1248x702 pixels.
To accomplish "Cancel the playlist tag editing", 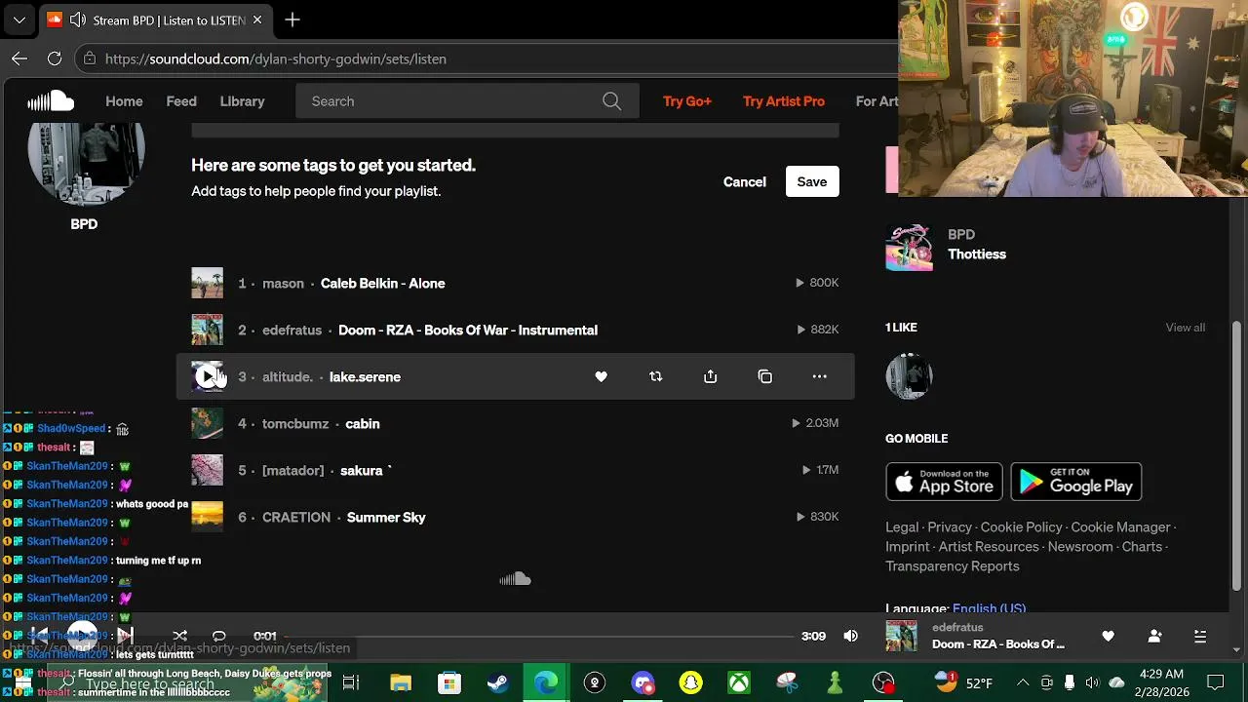I will pyautogui.click(x=745, y=181).
